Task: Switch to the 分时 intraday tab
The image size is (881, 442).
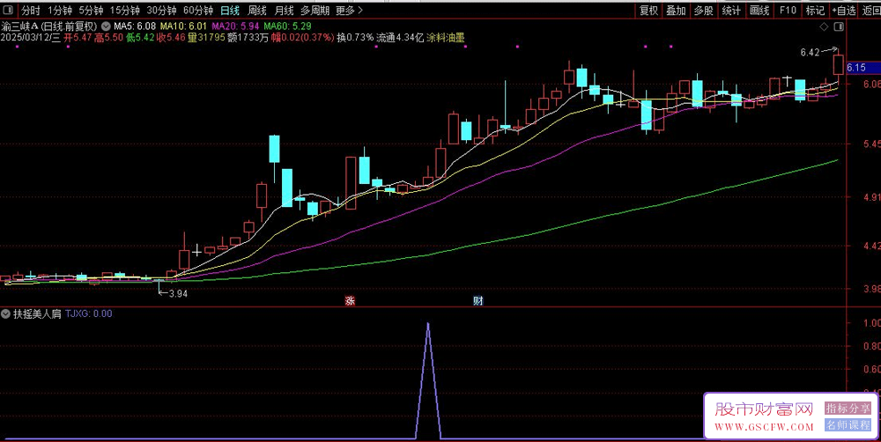Action: [31, 11]
